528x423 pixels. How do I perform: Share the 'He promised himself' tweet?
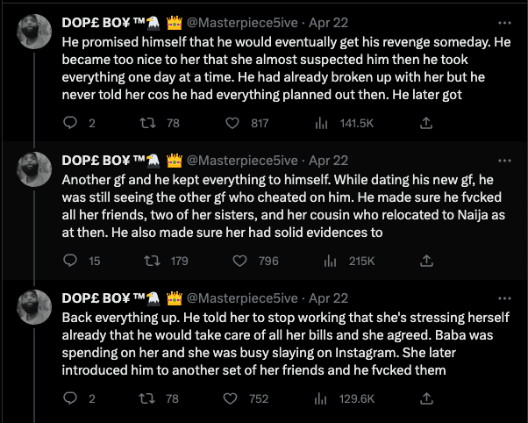tap(426, 123)
